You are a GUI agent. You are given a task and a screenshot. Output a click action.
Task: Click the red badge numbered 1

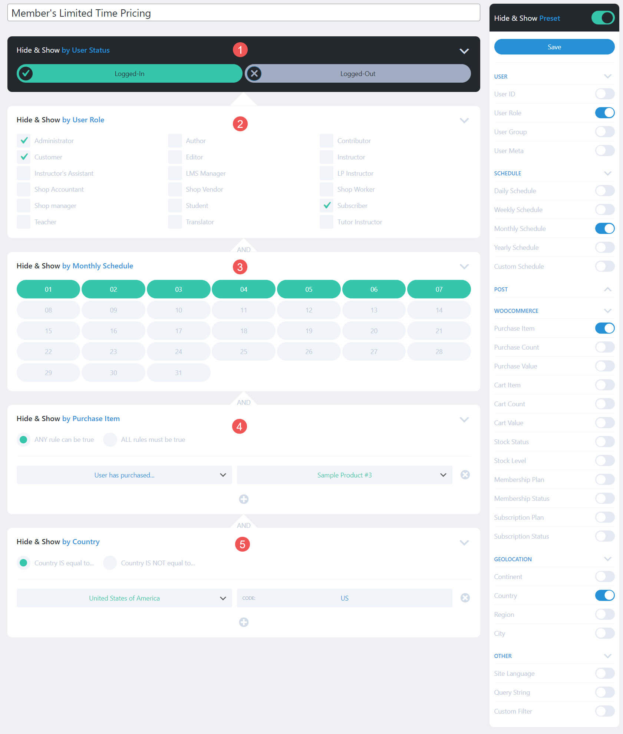(240, 50)
